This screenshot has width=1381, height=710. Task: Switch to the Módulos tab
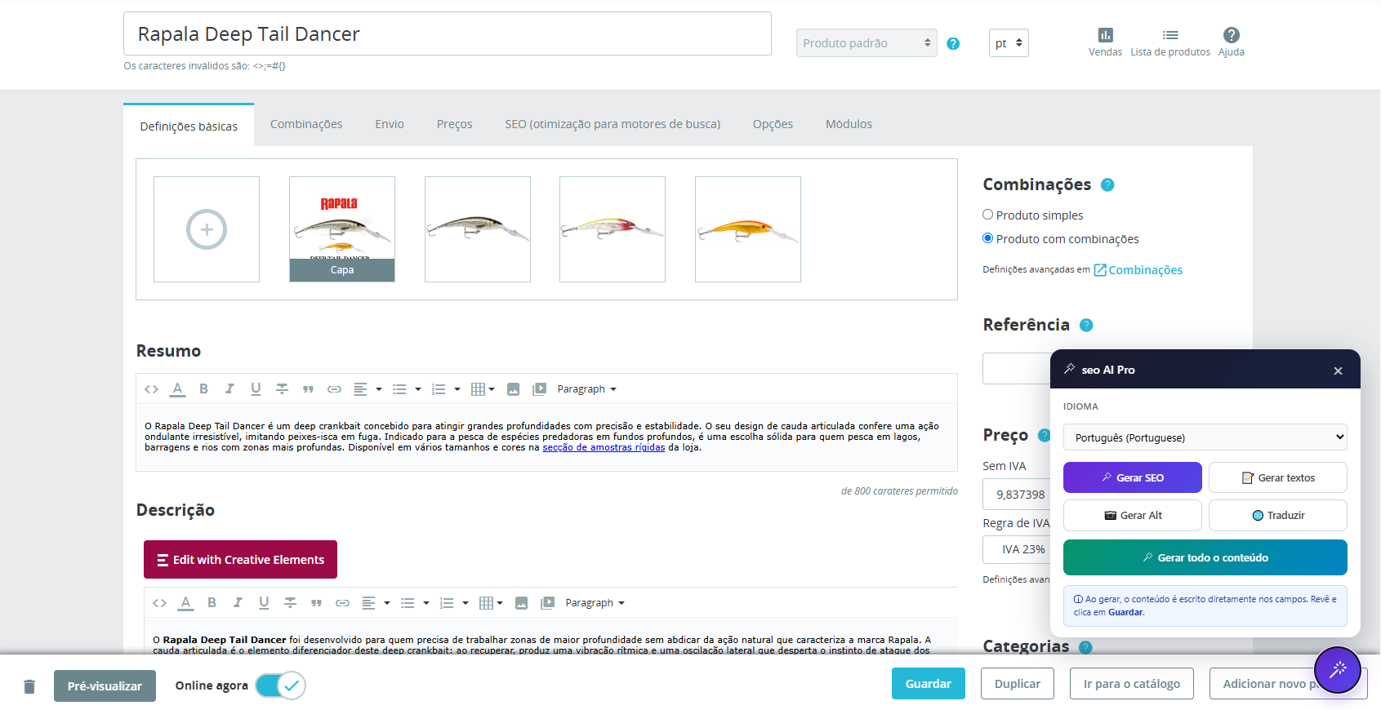coord(849,124)
